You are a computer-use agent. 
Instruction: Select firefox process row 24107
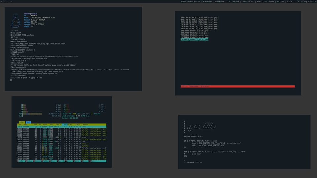click(x=62, y=139)
